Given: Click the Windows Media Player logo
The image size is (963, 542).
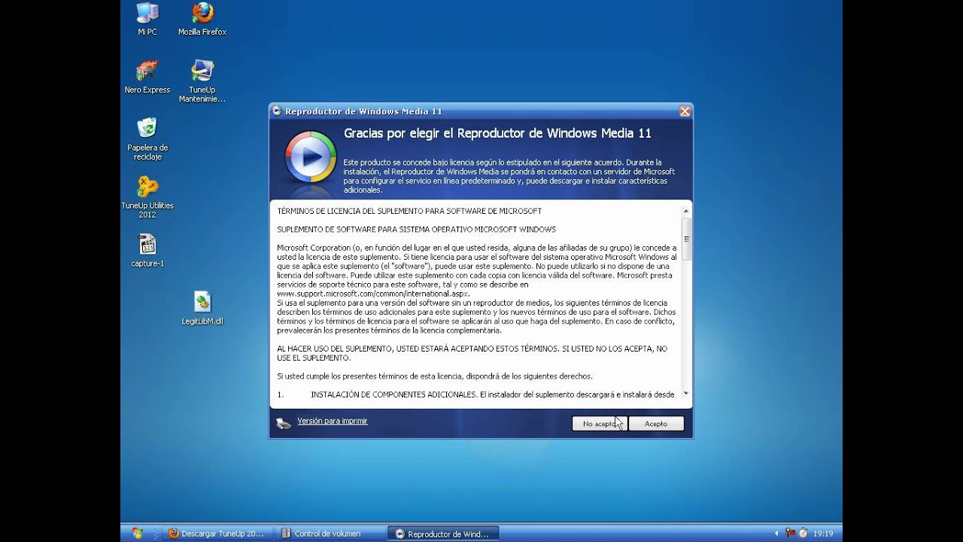Looking at the screenshot, I should [311, 157].
